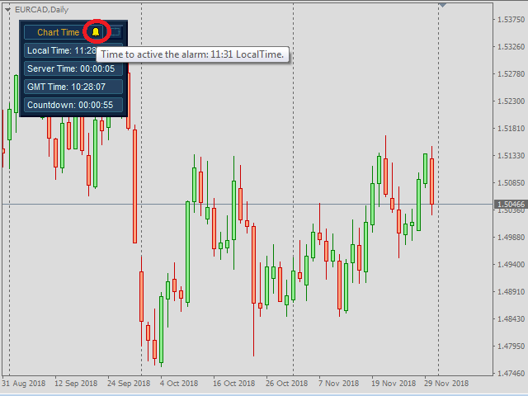Click the 1.51810 price scale label
Image resolution: width=528 pixels, height=396 pixels.
click(x=511, y=129)
